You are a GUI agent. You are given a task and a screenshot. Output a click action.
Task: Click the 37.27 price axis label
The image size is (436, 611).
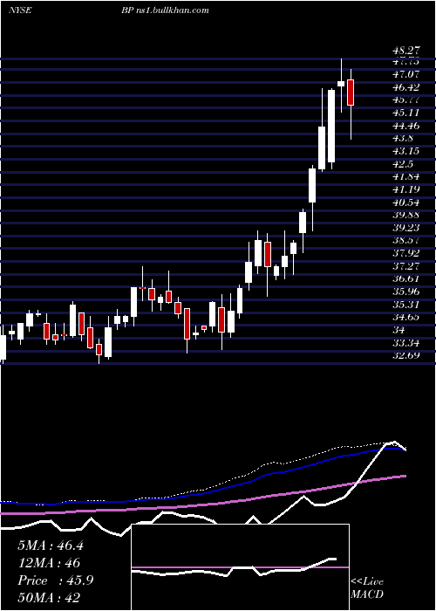click(405, 265)
